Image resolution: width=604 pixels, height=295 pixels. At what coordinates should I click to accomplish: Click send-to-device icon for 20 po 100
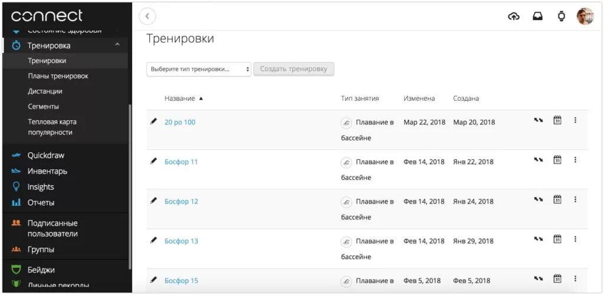(x=538, y=120)
